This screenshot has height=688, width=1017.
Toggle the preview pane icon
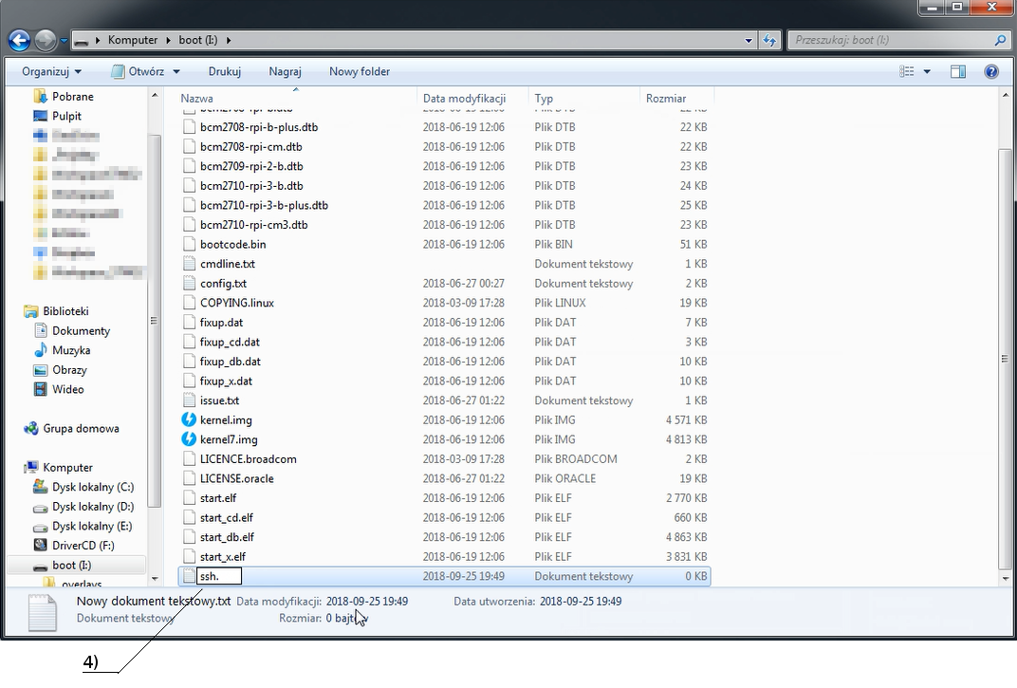(x=958, y=71)
